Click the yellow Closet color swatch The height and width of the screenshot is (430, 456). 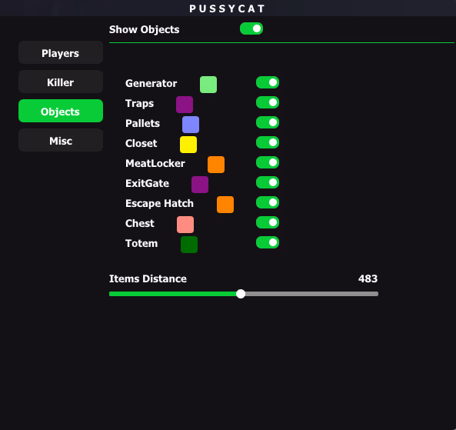pos(188,145)
